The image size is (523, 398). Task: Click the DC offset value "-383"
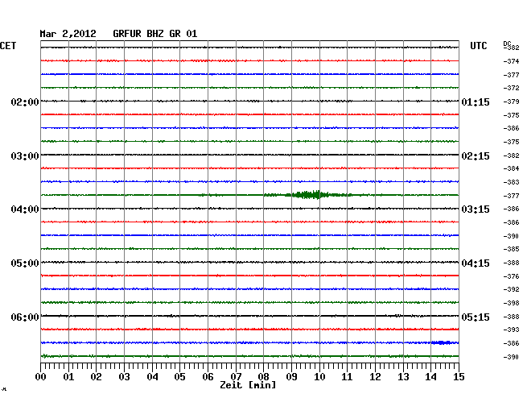pyautogui.click(x=511, y=182)
